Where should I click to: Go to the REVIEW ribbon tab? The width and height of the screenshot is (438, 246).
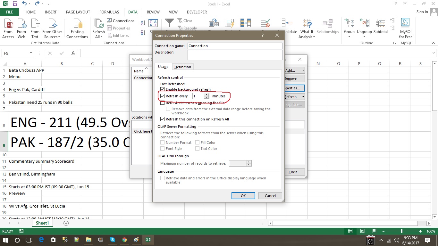coord(153,12)
